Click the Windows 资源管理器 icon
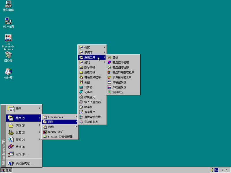This screenshot has width=231, height=173. (x=45, y=137)
